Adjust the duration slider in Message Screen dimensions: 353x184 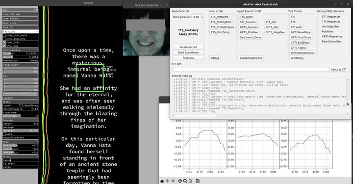(x=20, y=131)
